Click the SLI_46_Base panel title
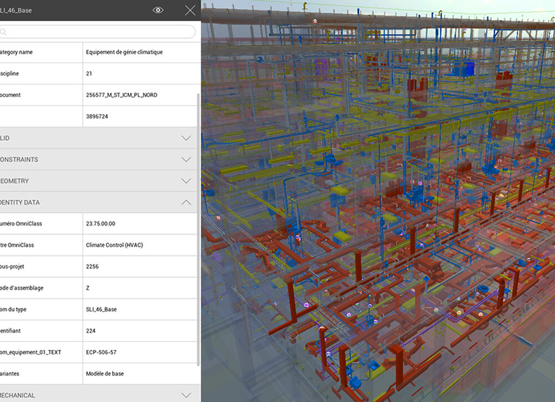 (x=22, y=10)
